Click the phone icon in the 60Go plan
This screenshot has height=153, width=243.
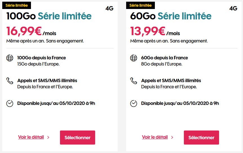coord(133,81)
